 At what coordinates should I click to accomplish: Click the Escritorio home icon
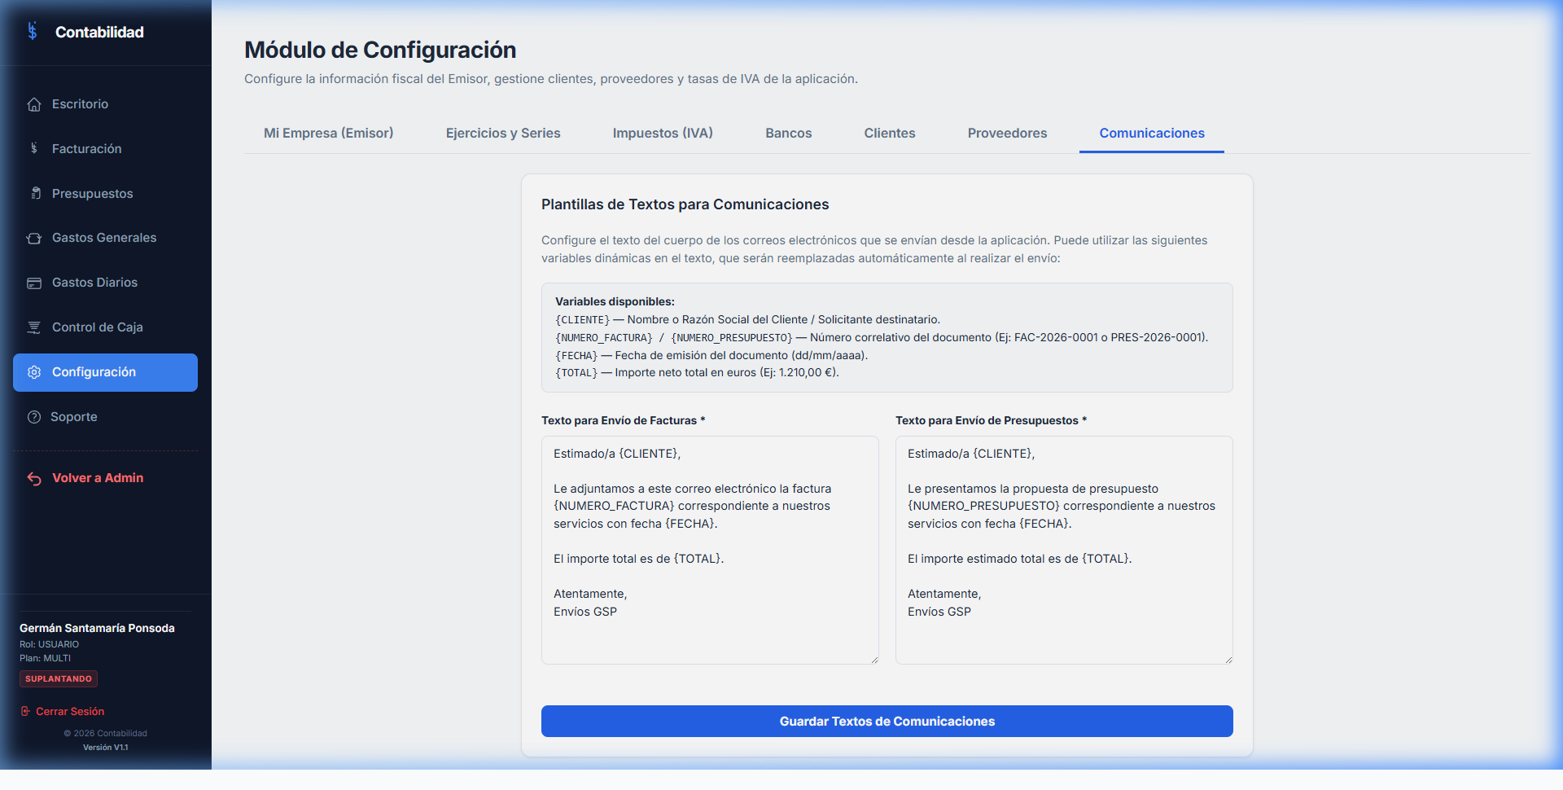(34, 104)
